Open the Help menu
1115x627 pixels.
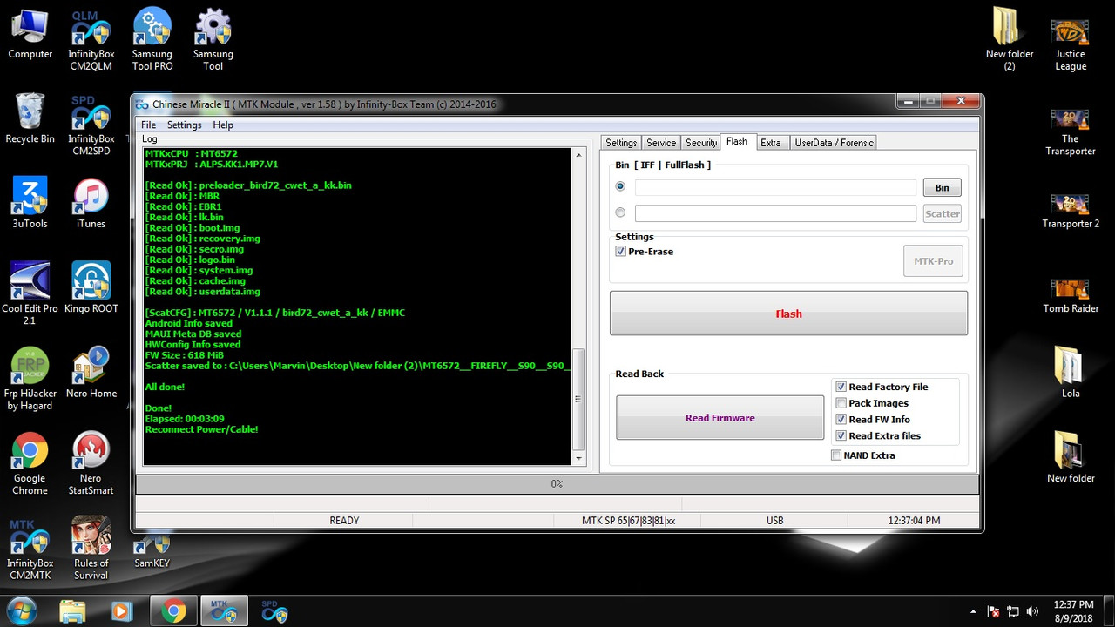click(x=223, y=125)
